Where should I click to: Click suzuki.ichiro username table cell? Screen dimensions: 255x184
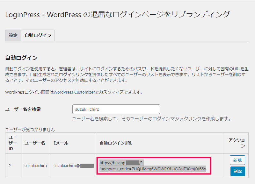click(x=36, y=166)
